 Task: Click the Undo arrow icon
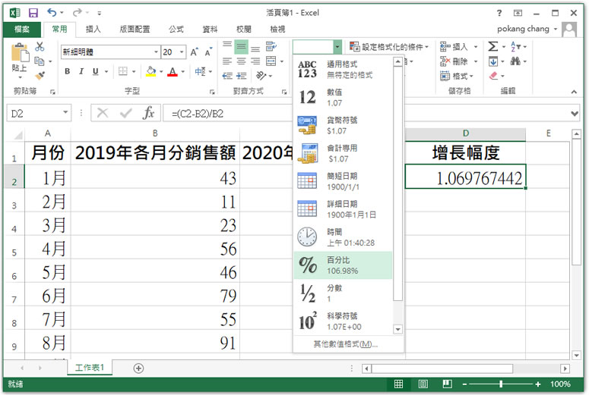tap(52, 13)
